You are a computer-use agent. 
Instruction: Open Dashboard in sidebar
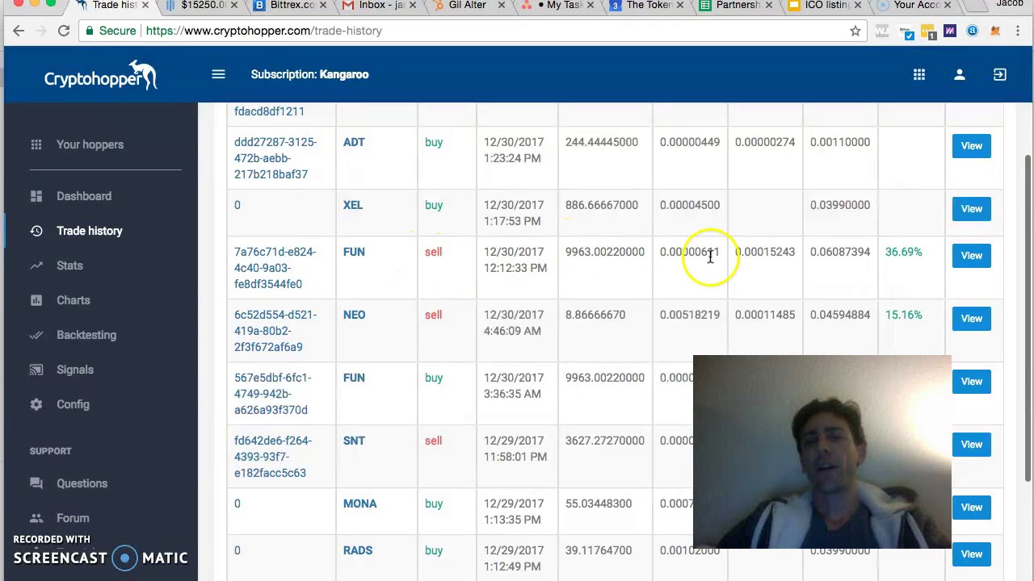(84, 196)
